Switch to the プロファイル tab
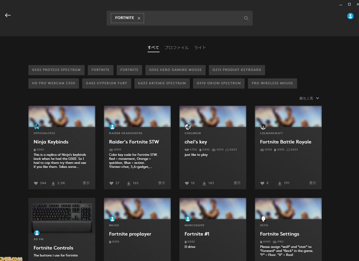Viewport: 359px width, 261px height. [176, 47]
